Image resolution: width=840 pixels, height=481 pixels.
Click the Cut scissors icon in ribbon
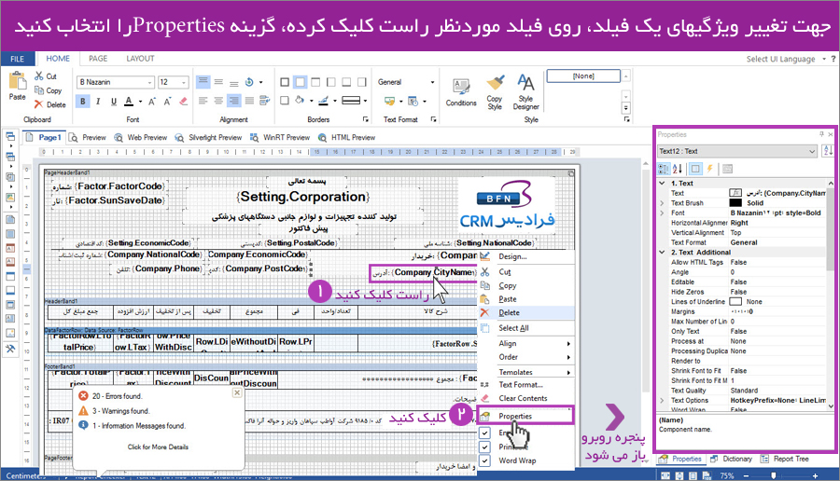pos(38,76)
